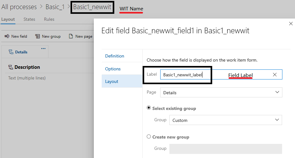295x158 pixels.
Task: Open the ellipsis menu on the Details page
Action: pyautogui.click(x=43, y=48)
